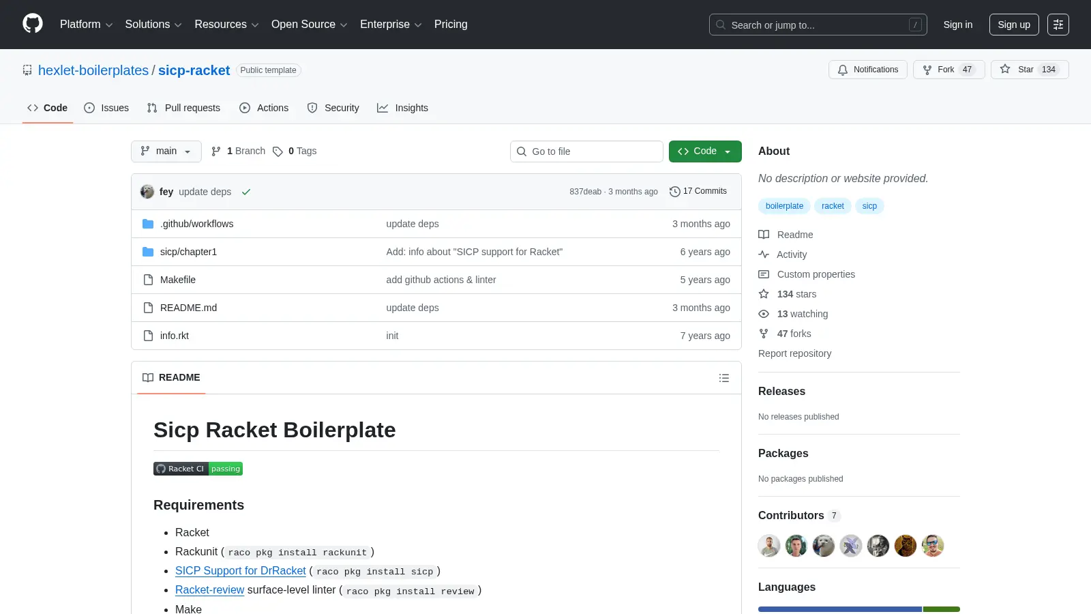Click the Sign up button

click(x=1014, y=25)
